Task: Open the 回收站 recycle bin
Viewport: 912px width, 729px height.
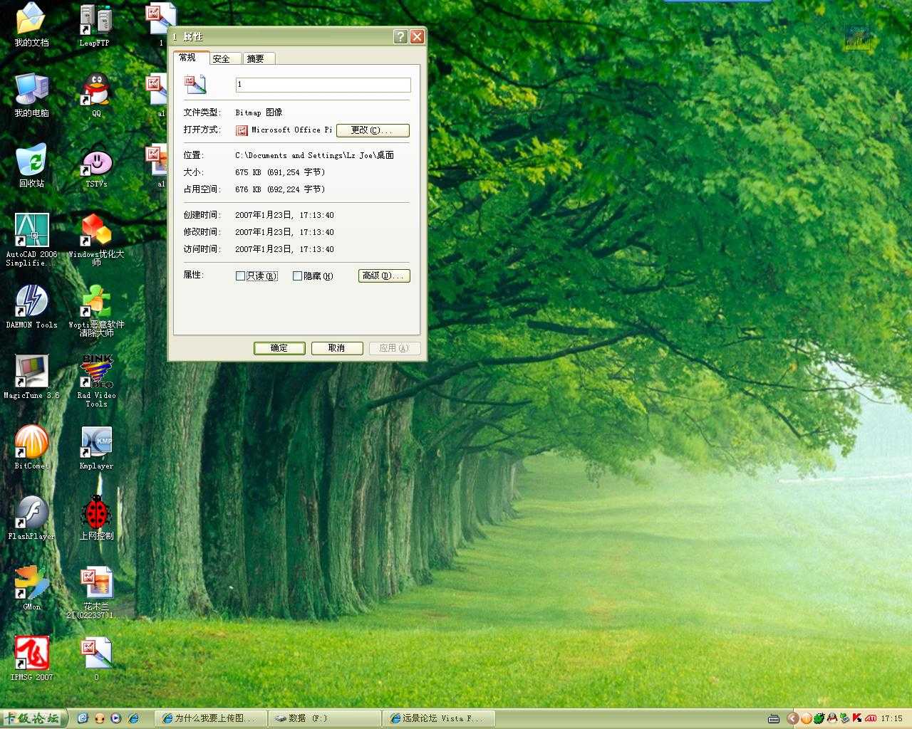Action: (x=31, y=166)
